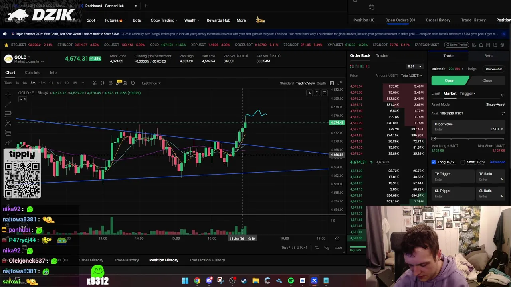Open the Futures menu dropdown
Screen dimensions: 511x287
pyautogui.click(x=115, y=20)
